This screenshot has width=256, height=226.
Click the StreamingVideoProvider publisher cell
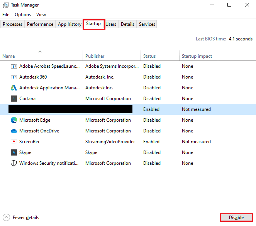(110, 142)
